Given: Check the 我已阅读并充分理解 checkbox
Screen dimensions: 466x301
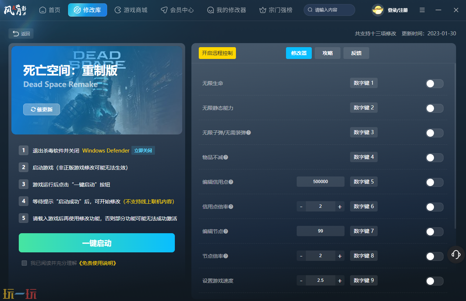Looking at the screenshot, I should [x=24, y=263].
